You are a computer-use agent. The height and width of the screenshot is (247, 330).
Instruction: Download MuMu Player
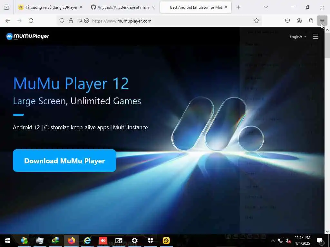coord(64,161)
